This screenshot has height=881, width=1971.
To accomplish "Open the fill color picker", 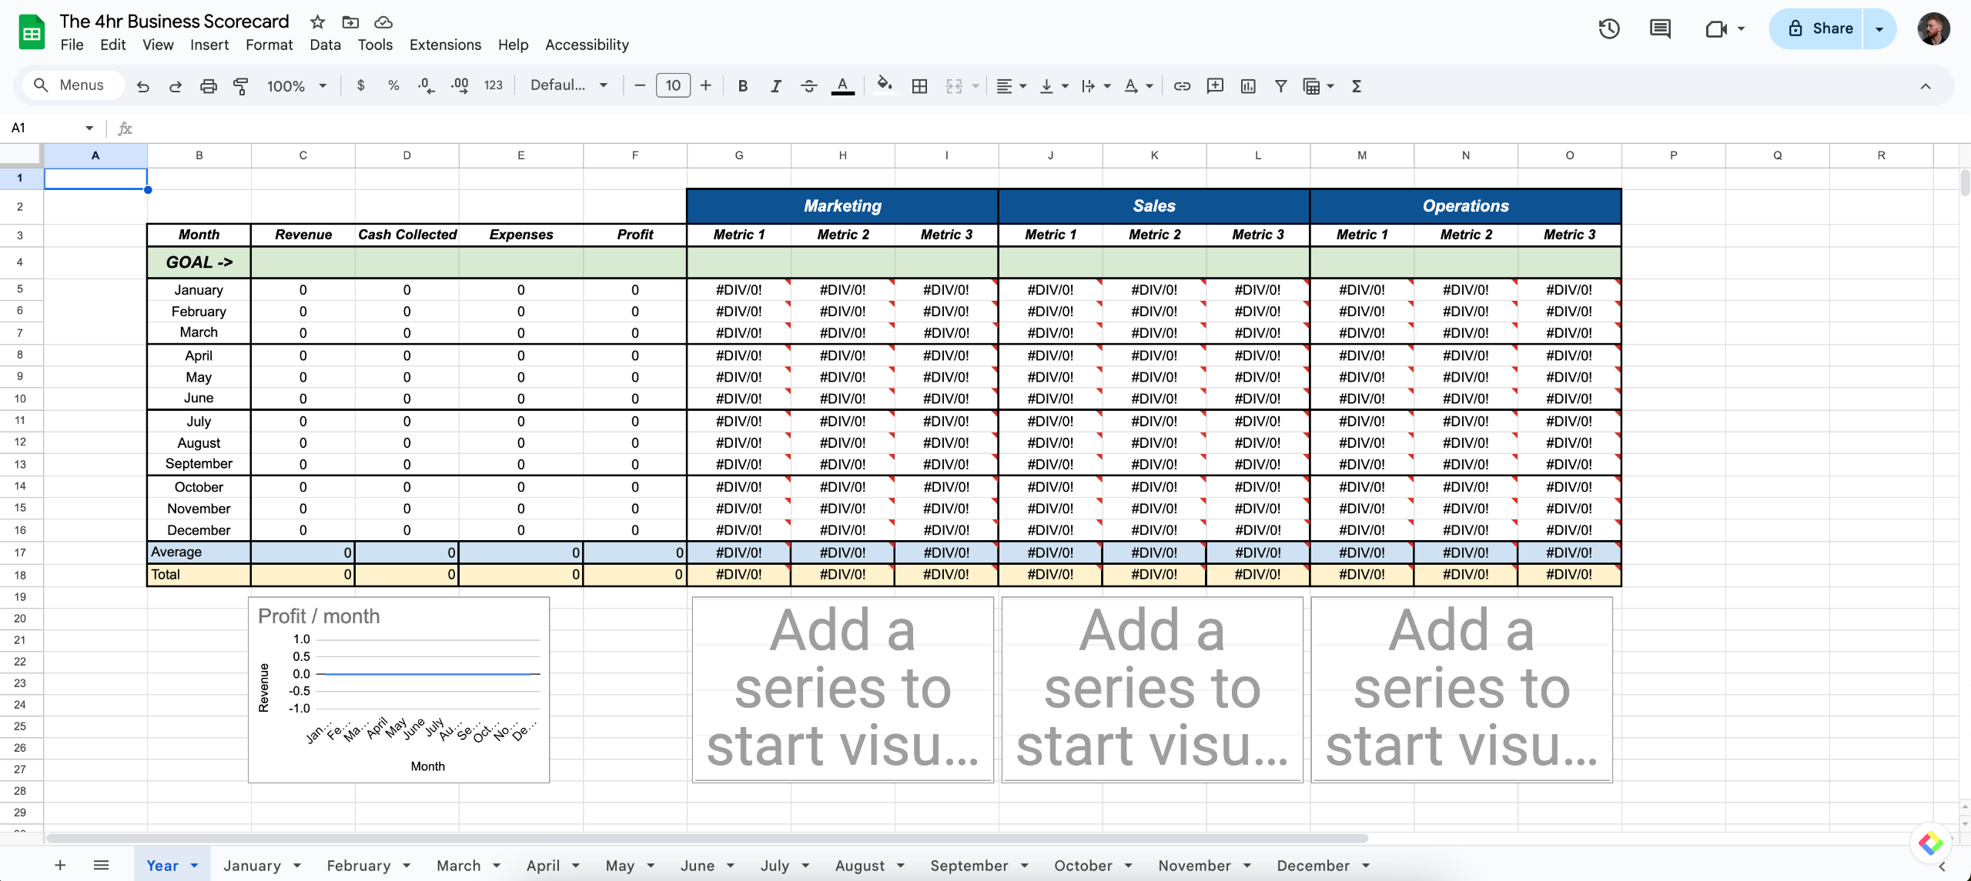I will [884, 85].
